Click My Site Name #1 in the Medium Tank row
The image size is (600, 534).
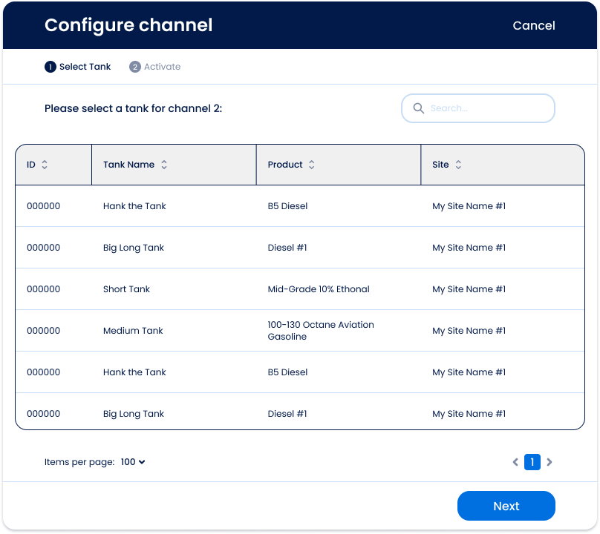point(469,331)
